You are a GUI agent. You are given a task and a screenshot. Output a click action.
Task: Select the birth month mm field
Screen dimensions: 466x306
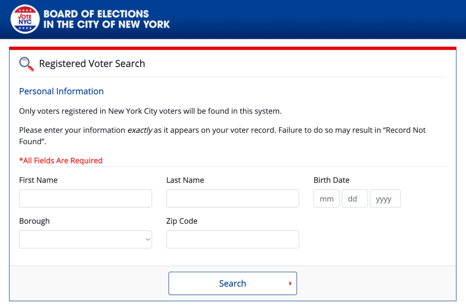pos(326,199)
